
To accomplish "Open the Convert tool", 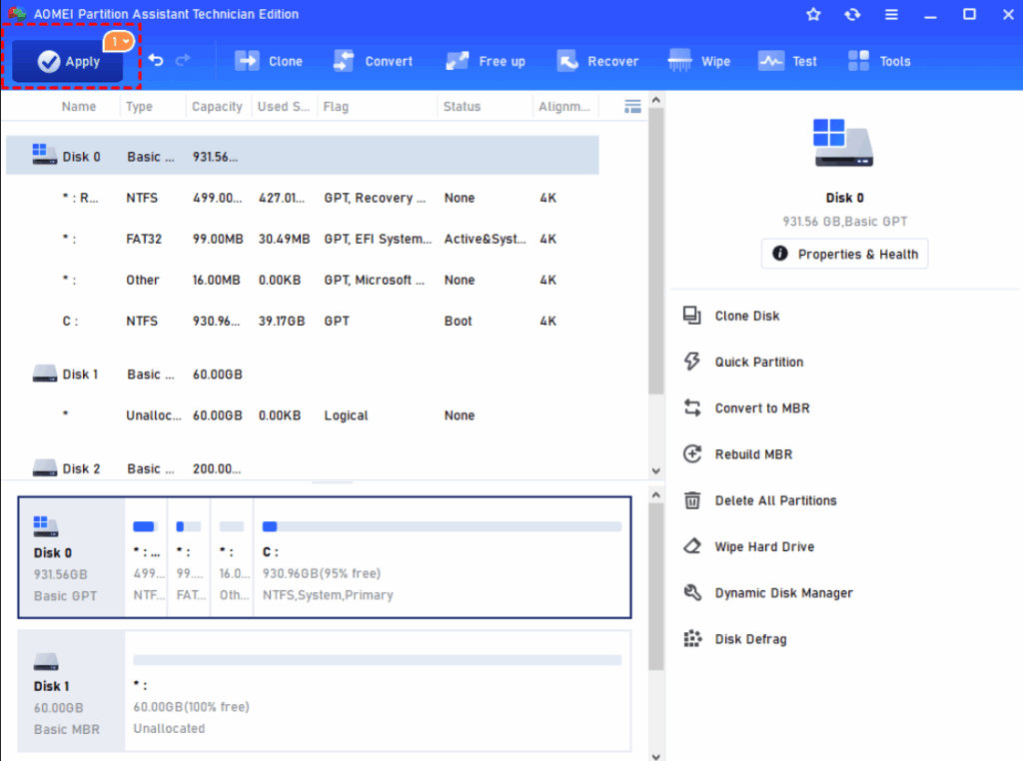I will tap(374, 60).
